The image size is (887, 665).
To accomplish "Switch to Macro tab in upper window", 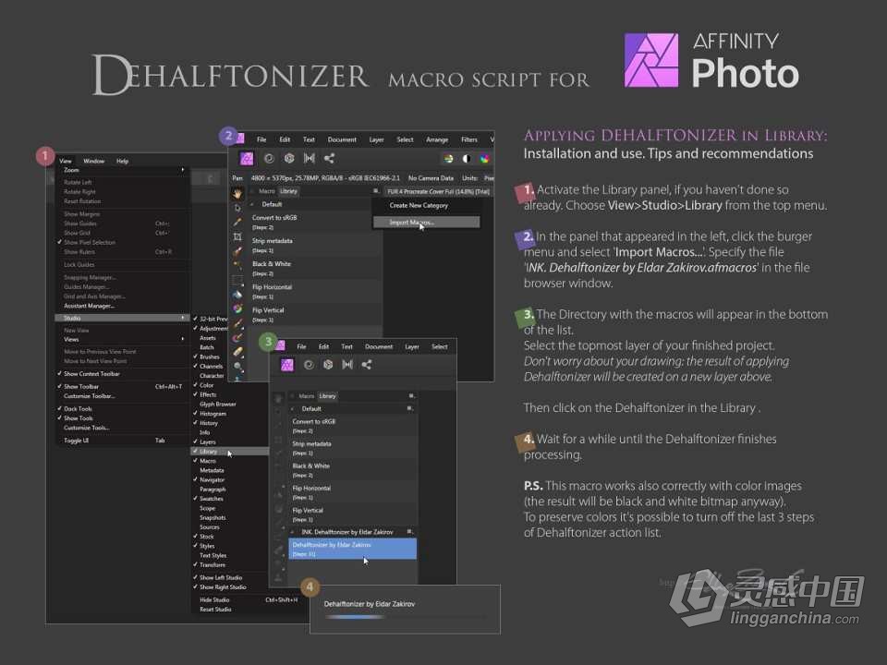I will [266, 191].
